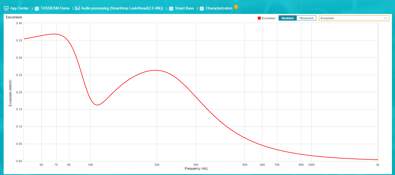Open the Audio processing breadcrumb item

pyautogui.click(x=122, y=8)
